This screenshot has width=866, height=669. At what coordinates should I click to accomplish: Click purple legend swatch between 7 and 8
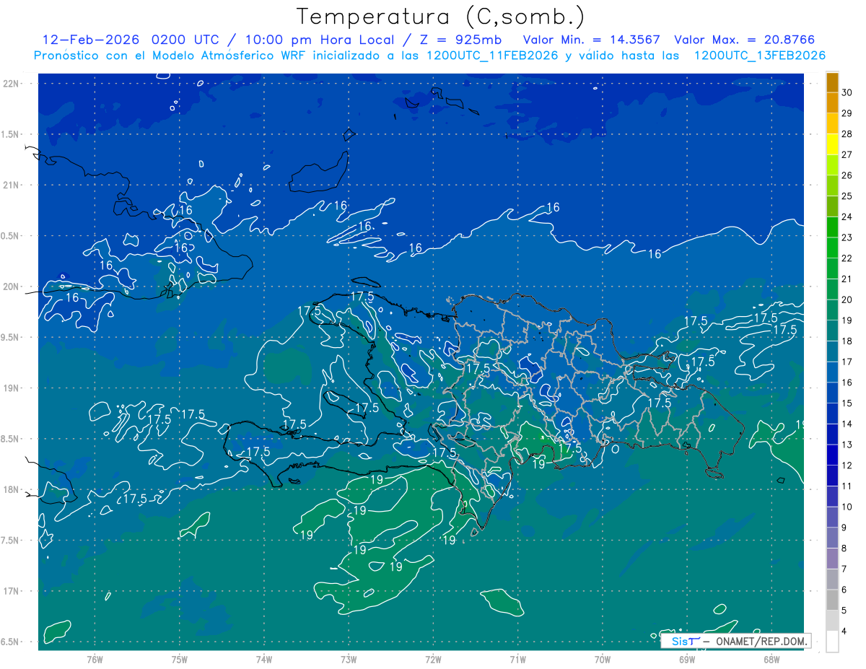pos(832,559)
